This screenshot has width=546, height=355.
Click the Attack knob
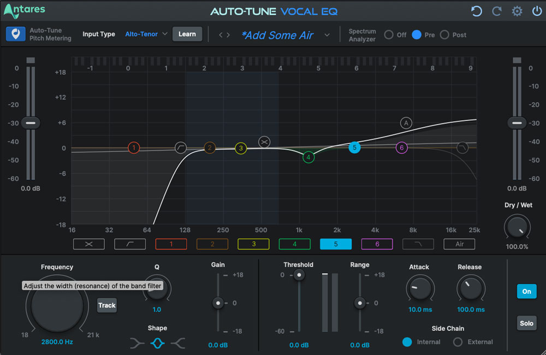420,288
